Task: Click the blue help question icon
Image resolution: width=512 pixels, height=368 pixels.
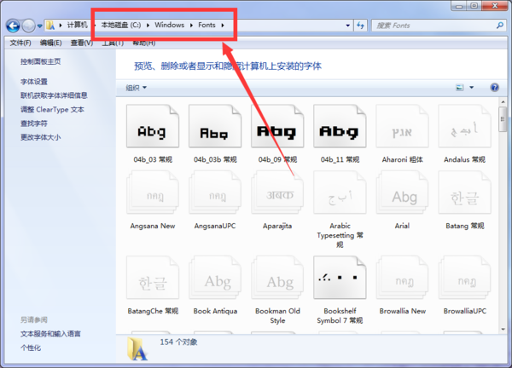Action: [x=494, y=88]
